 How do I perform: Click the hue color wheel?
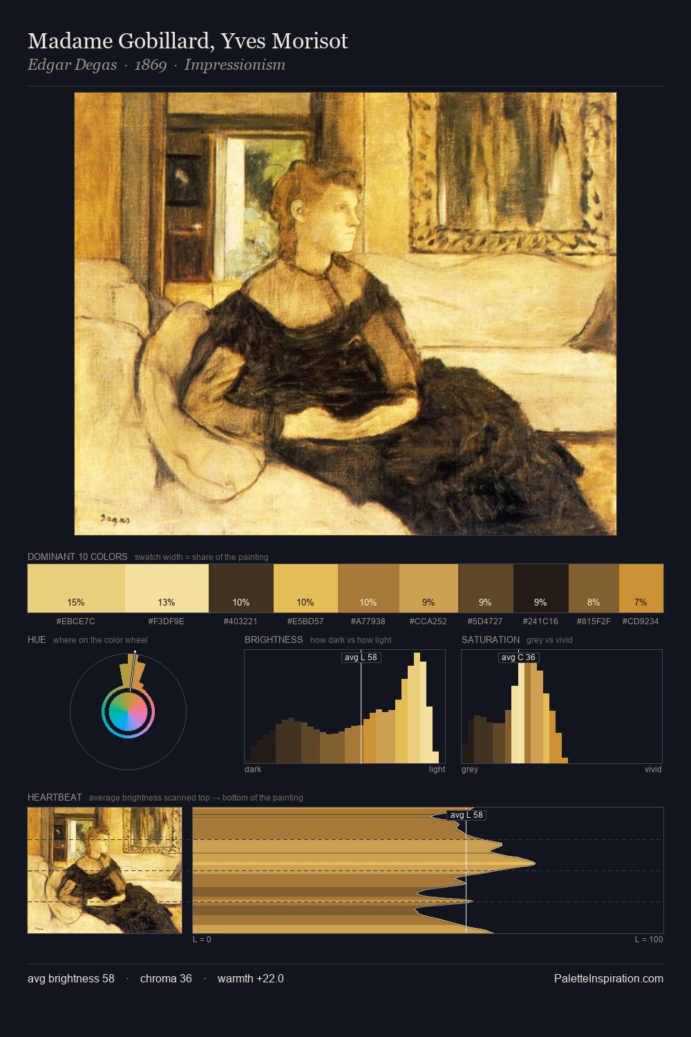click(128, 711)
